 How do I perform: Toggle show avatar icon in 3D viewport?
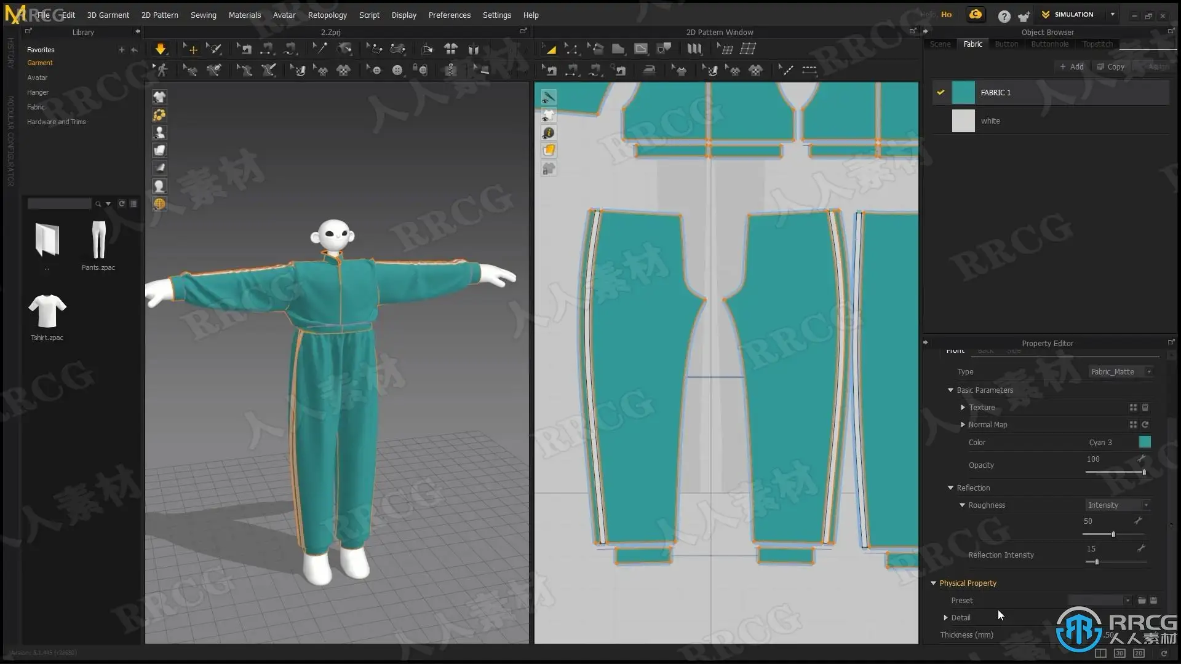pyautogui.click(x=159, y=133)
